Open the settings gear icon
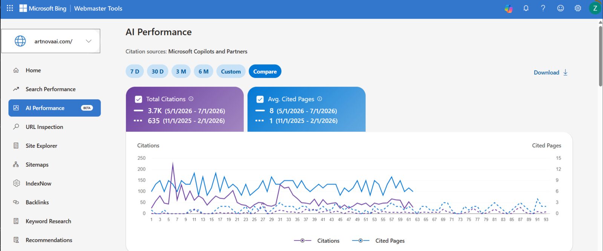Viewport: 603px width, 251px height. point(578,8)
